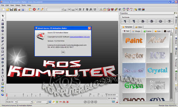
Task: Toggle Bold text formatting
Action: (80, 9)
